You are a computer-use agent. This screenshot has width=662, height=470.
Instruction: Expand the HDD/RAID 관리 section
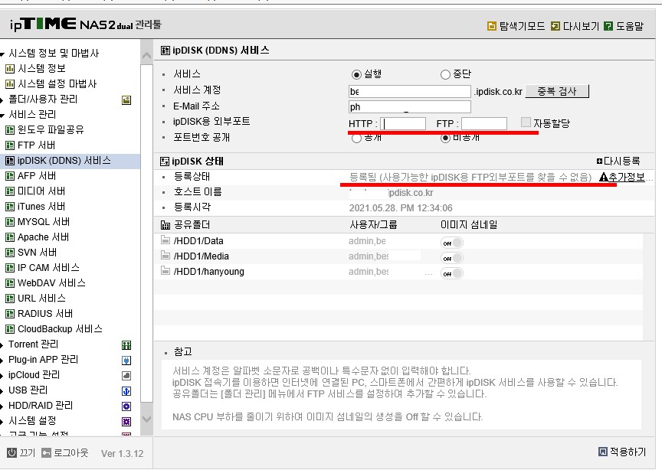click(2, 406)
